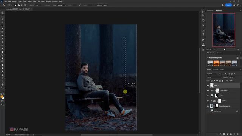Filter layers by adjustment layer icon
242x136 pixels.
pyautogui.click(x=223, y=74)
